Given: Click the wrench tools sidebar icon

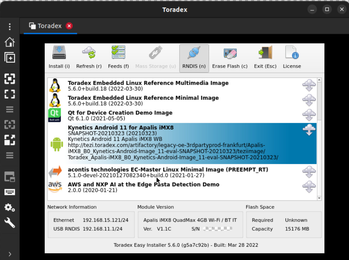Looking at the screenshot, I should [x=10, y=223].
